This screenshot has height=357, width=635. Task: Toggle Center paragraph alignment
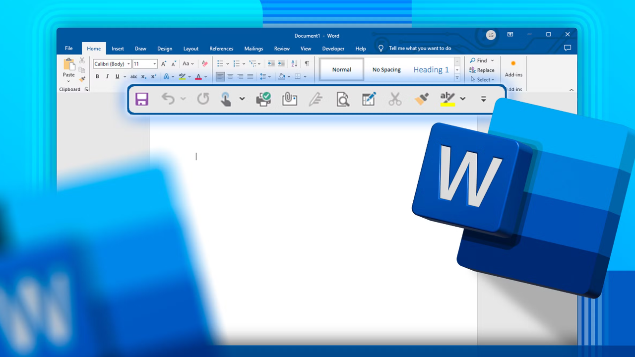(230, 76)
